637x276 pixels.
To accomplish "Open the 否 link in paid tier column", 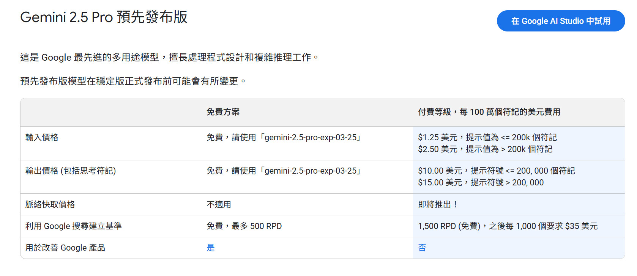I will [x=422, y=248].
